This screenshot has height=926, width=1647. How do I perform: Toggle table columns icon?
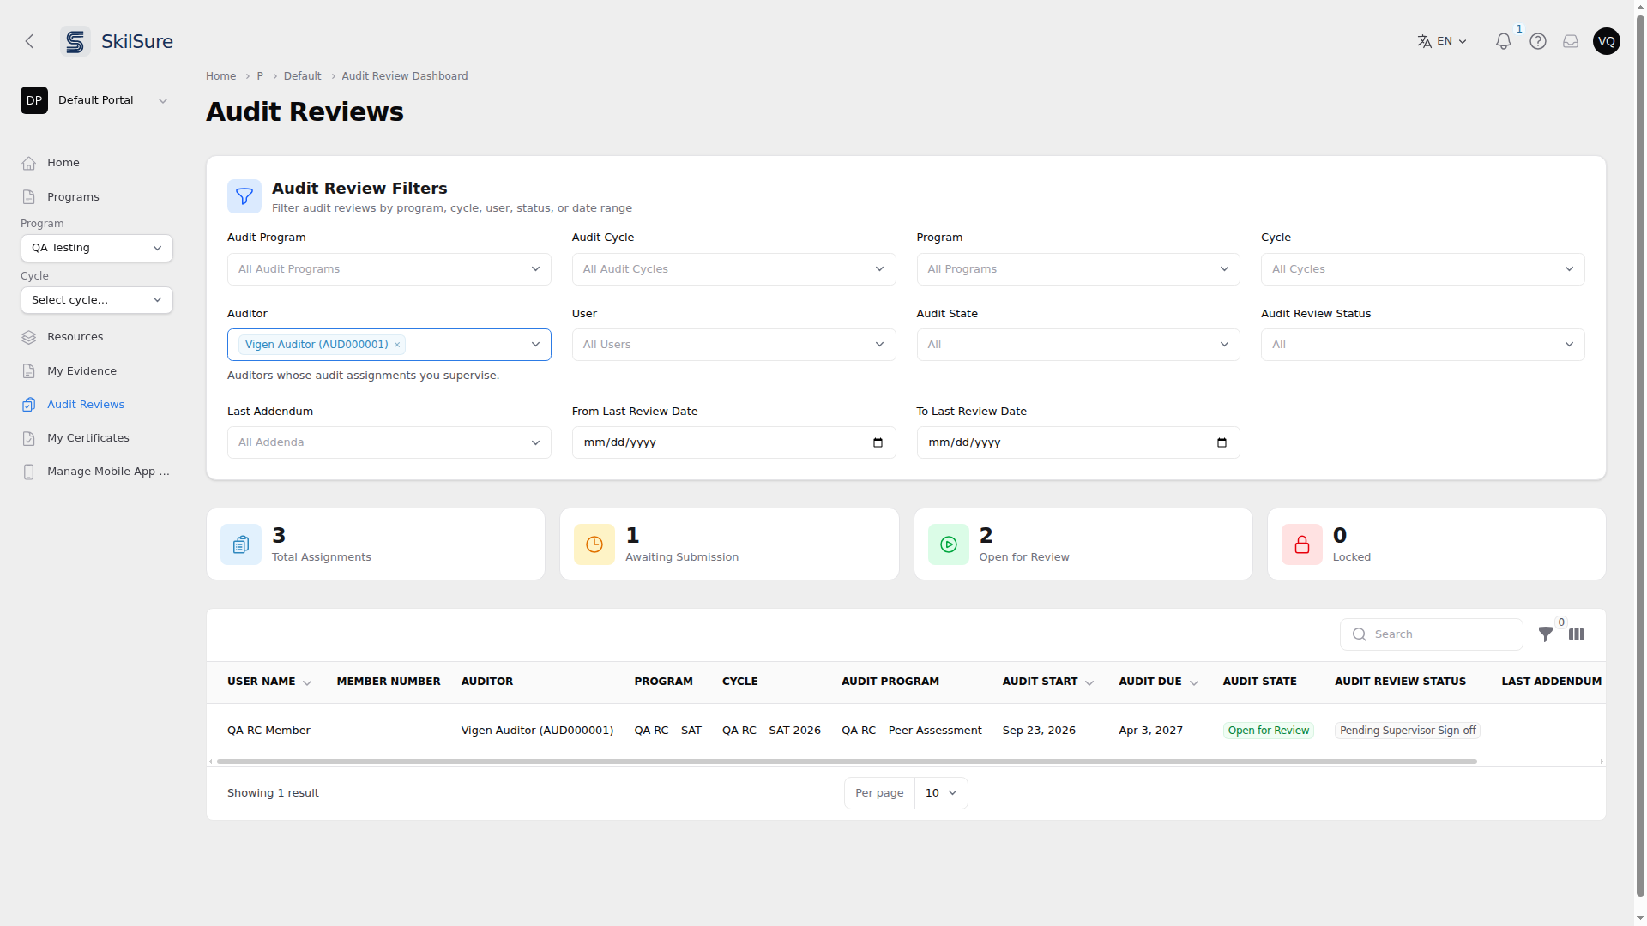[x=1577, y=634]
